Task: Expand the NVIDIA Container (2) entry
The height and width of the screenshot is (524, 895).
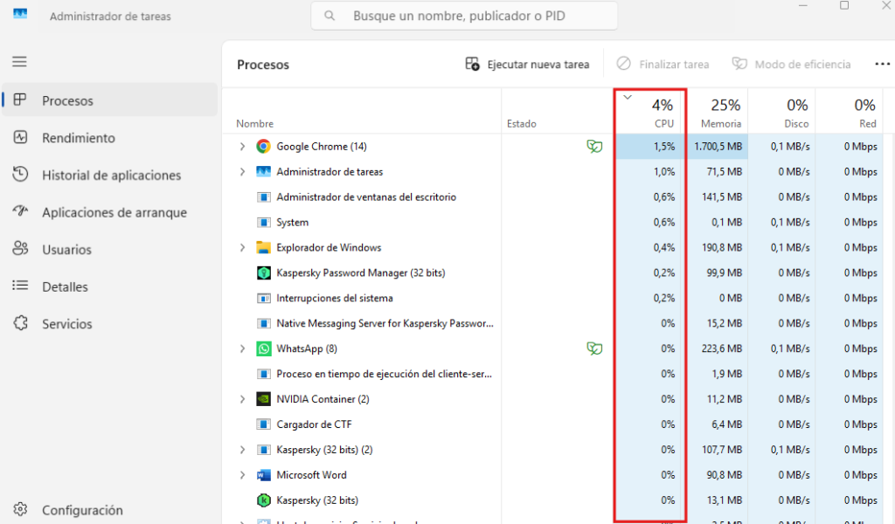Action: tap(243, 399)
